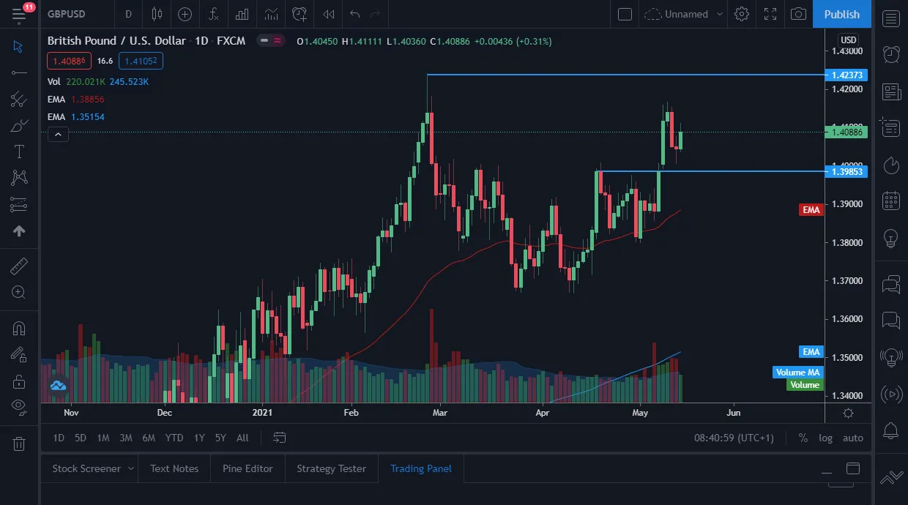This screenshot has width=908, height=505.
Task: Start bar replay mode
Action: tap(329, 14)
